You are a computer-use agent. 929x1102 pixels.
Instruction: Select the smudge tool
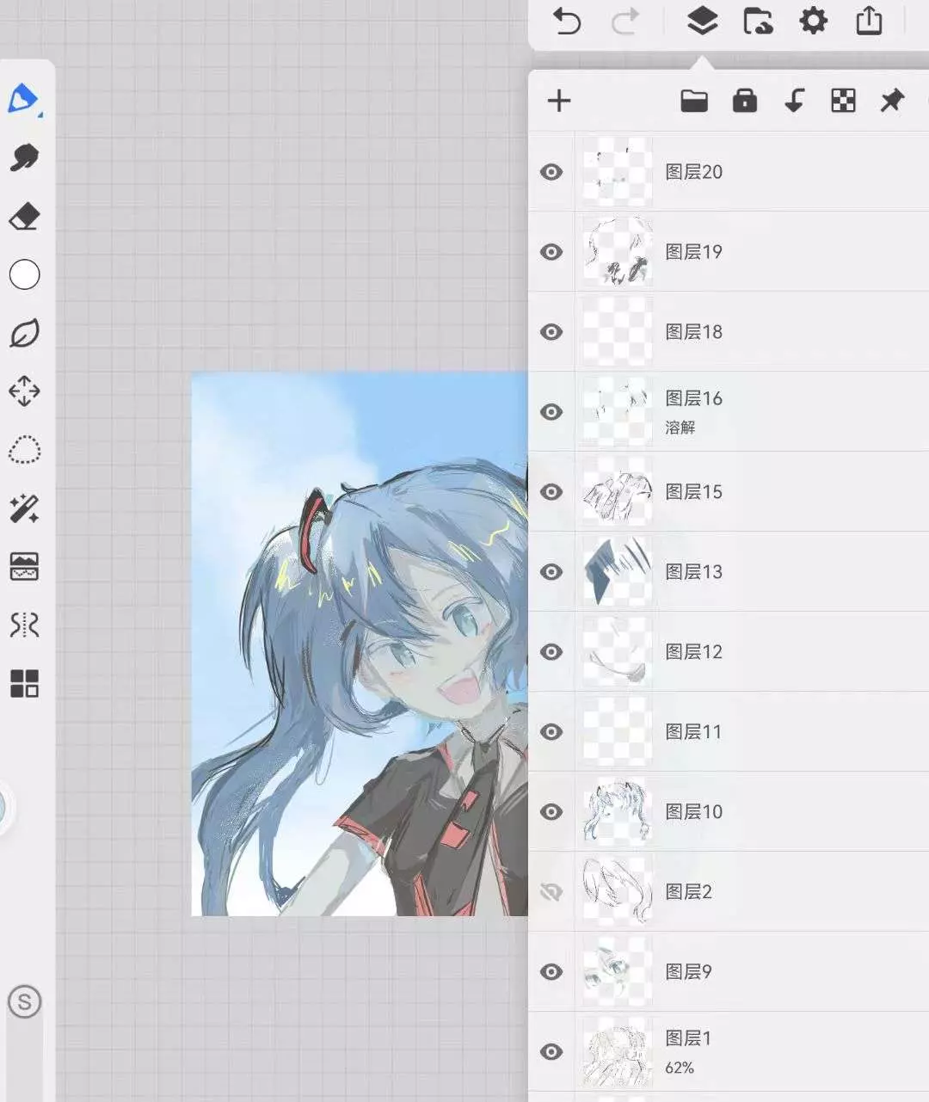coord(24,157)
